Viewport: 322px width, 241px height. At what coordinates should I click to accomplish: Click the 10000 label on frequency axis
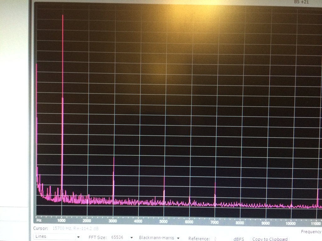tap(291, 223)
